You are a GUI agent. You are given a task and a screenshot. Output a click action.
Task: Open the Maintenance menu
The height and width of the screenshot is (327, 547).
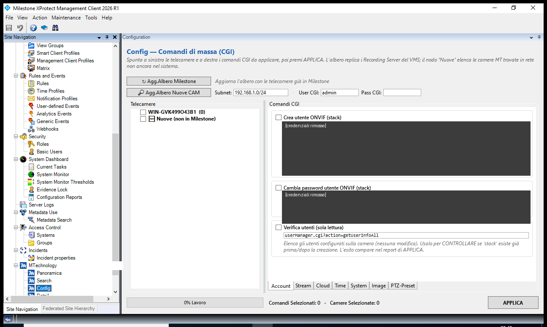tap(66, 18)
